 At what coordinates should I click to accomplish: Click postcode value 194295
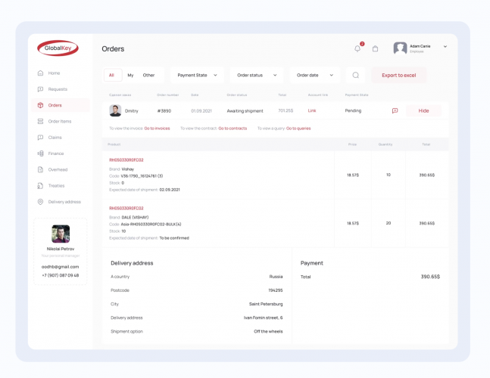coord(276,290)
